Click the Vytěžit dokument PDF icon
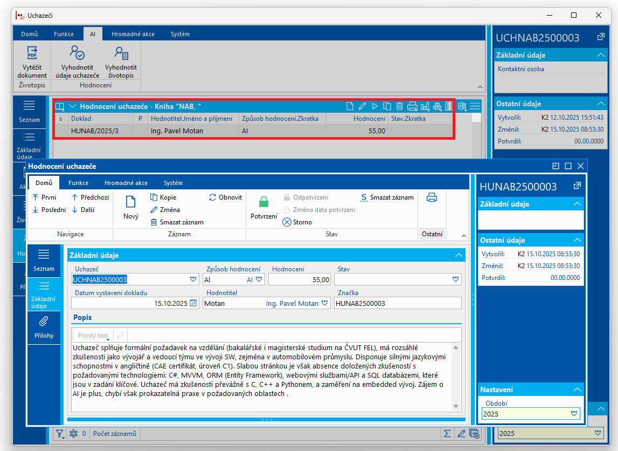 tap(32, 53)
